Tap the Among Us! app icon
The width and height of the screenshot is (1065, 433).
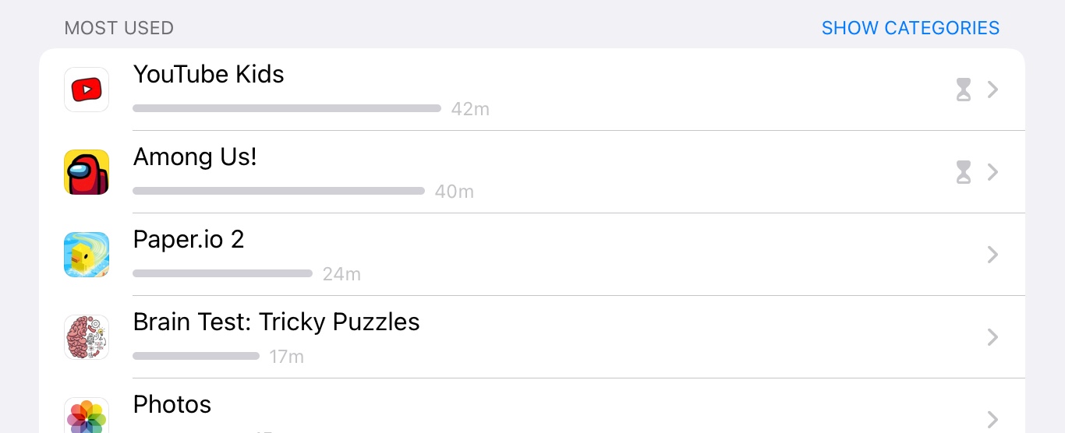[x=87, y=172]
